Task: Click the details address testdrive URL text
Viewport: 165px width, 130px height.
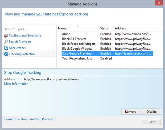Action: click(x=52, y=79)
